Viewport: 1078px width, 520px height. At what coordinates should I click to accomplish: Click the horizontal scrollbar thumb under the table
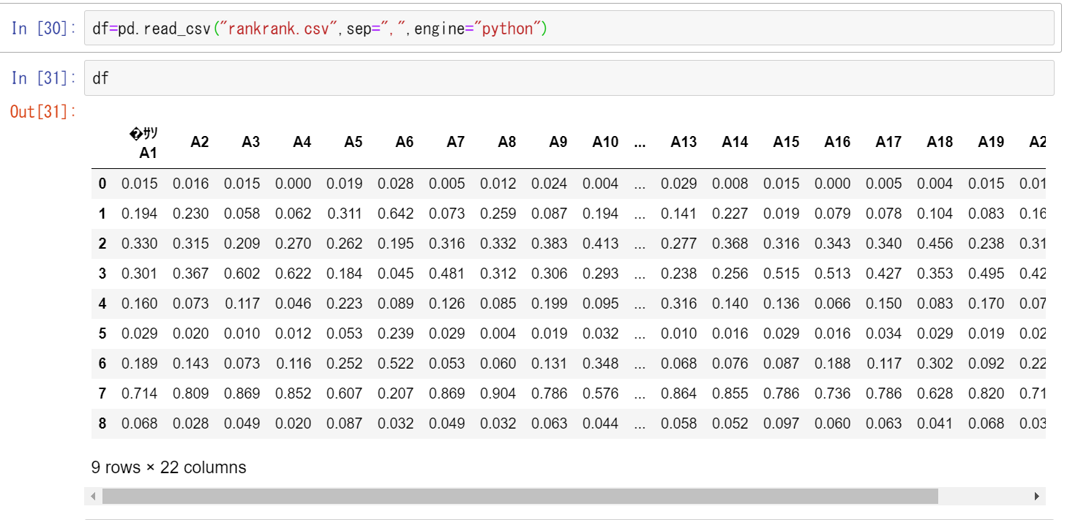pos(520,497)
